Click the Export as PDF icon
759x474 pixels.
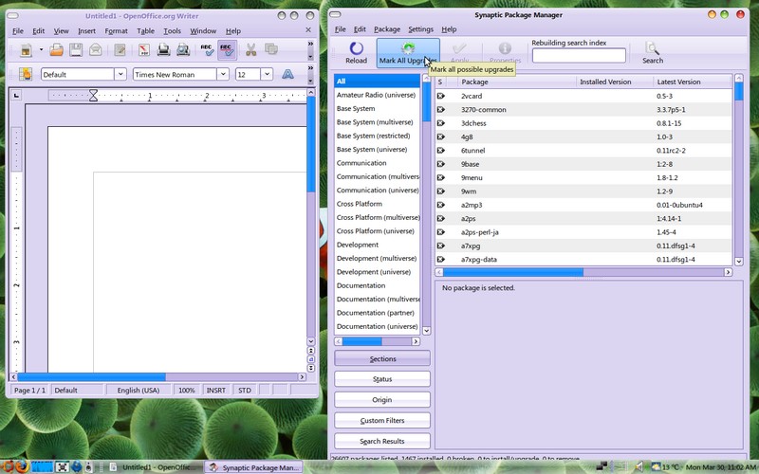[144, 50]
